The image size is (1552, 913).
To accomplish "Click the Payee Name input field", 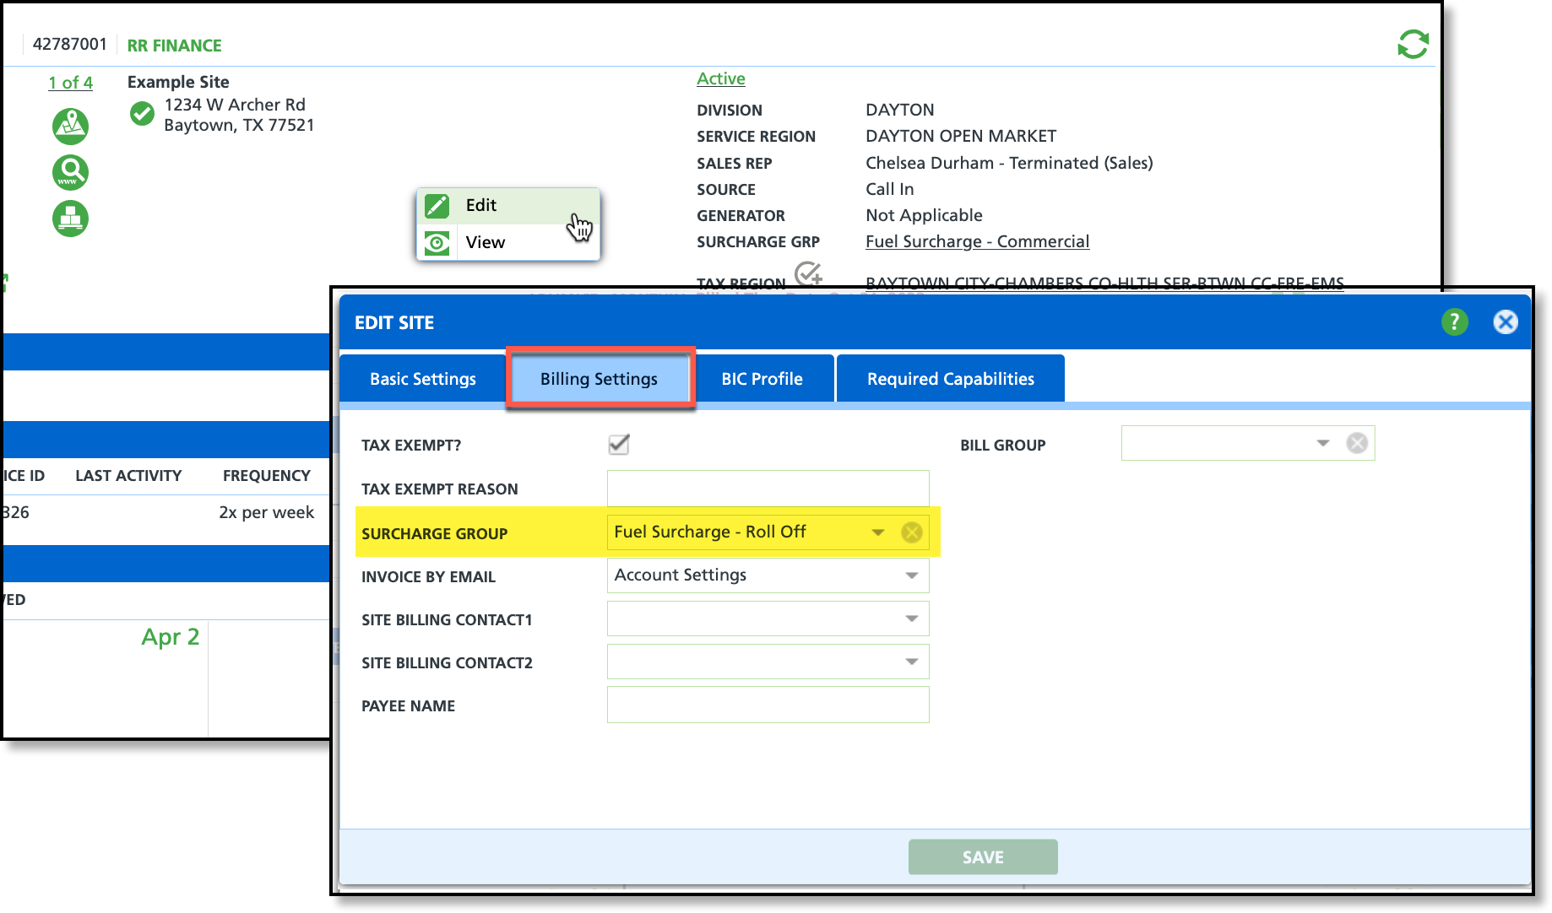I will click(768, 705).
